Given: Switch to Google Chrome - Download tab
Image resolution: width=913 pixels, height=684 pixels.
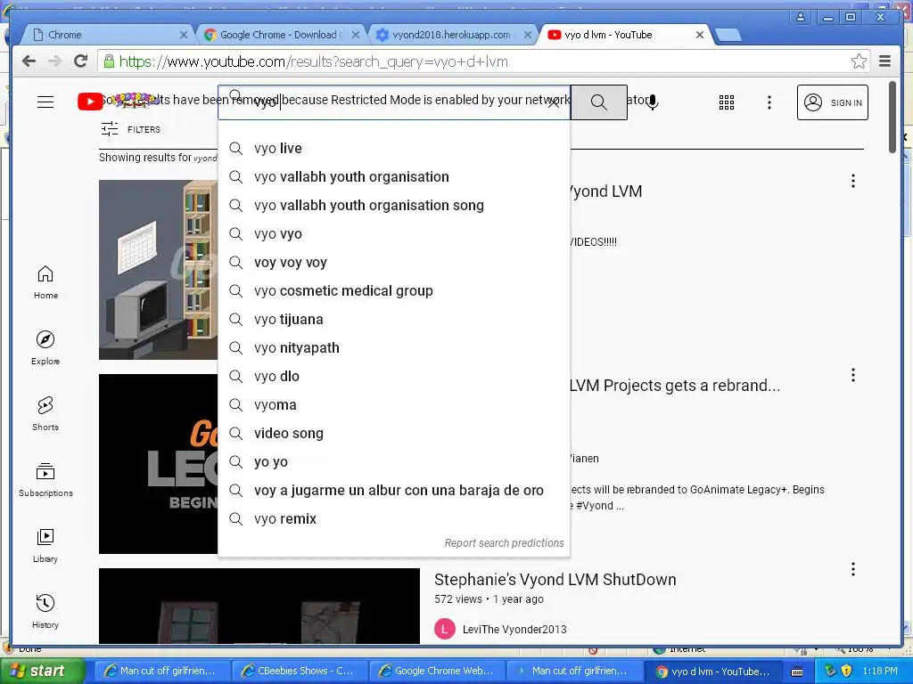Looking at the screenshot, I should click(279, 35).
